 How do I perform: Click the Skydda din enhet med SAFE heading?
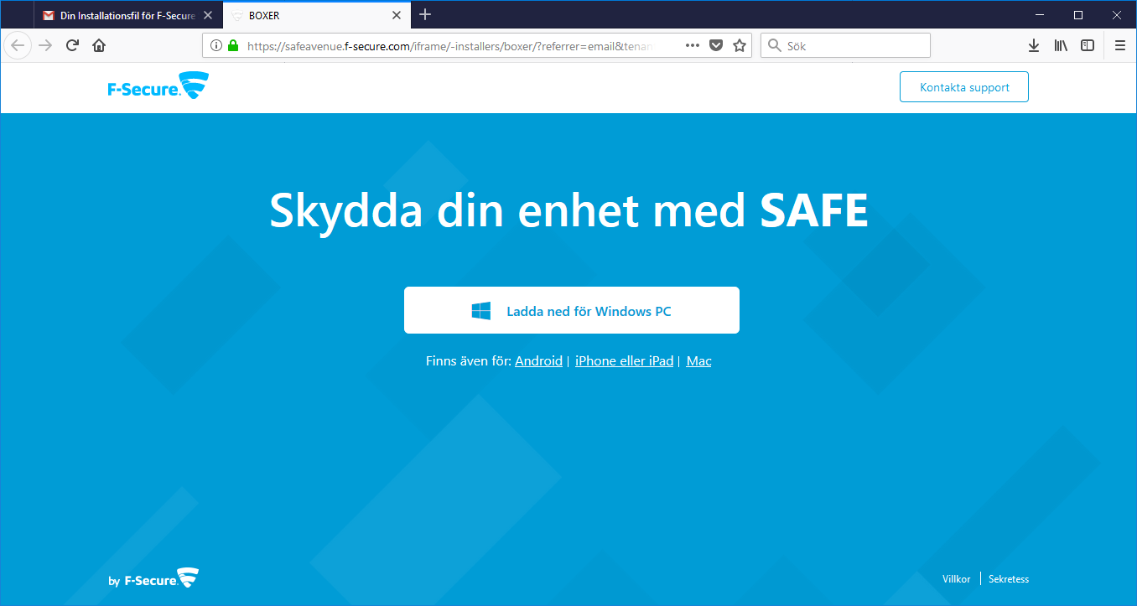pos(568,211)
